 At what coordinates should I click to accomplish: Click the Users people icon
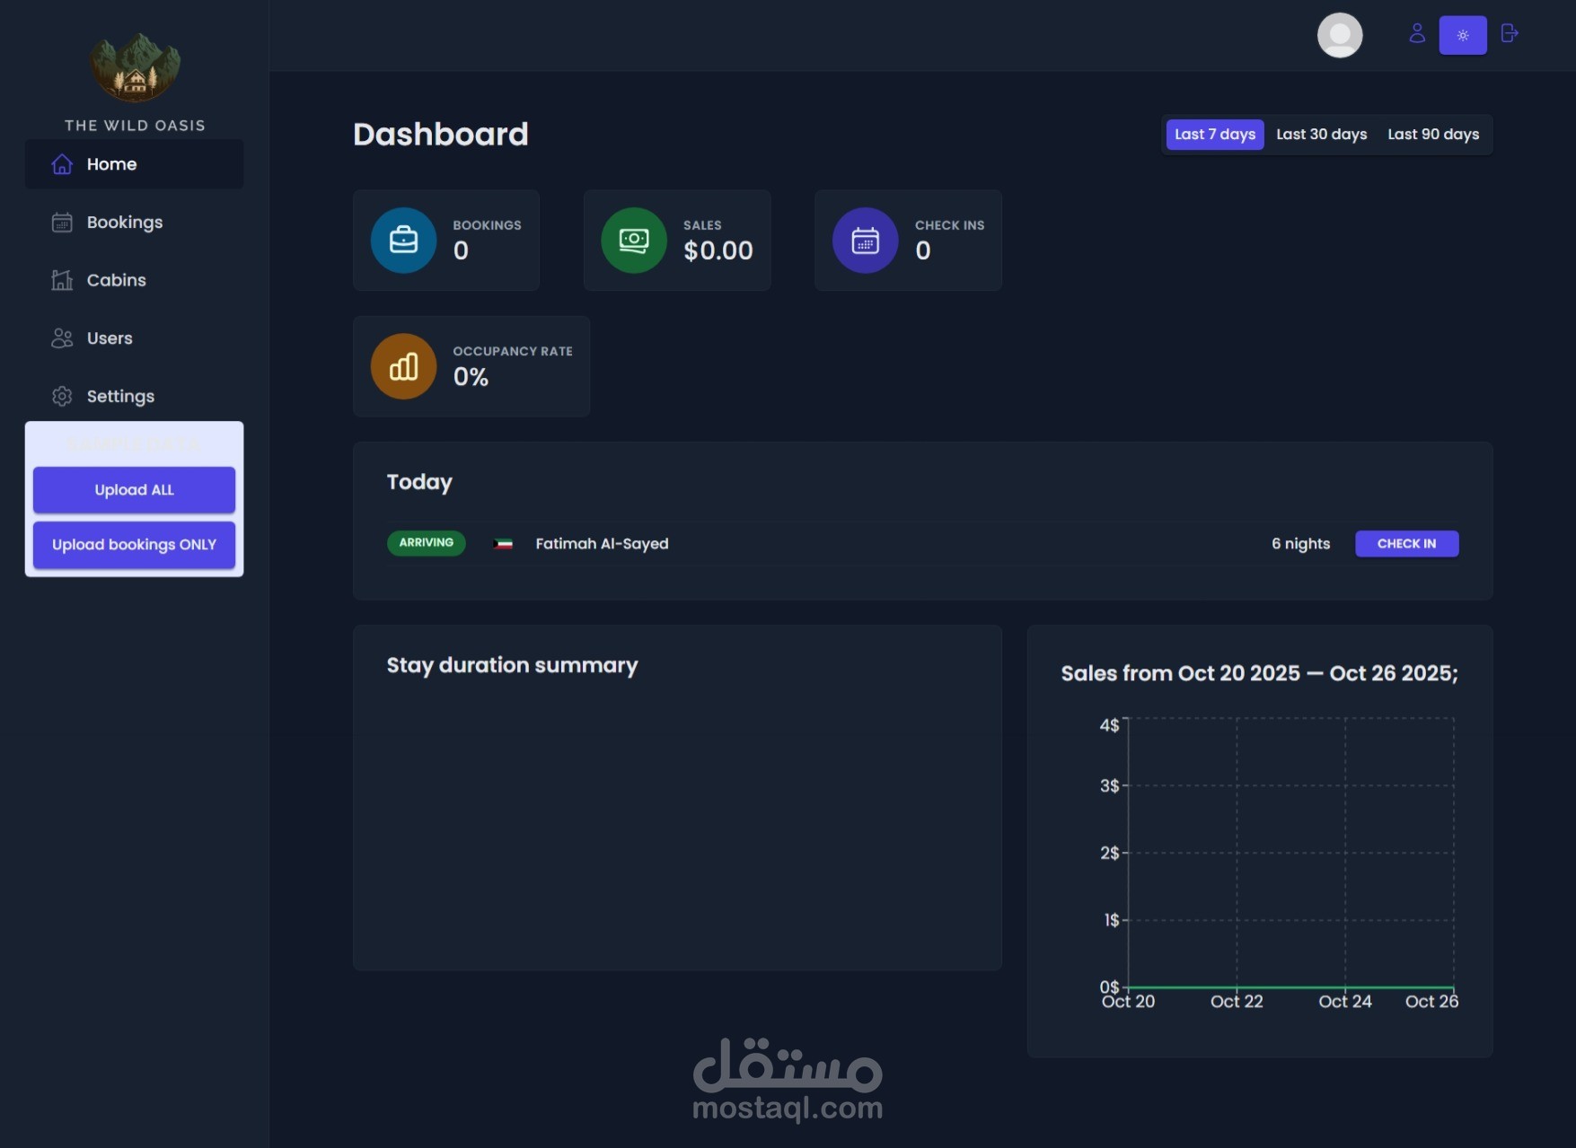(61, 337)
